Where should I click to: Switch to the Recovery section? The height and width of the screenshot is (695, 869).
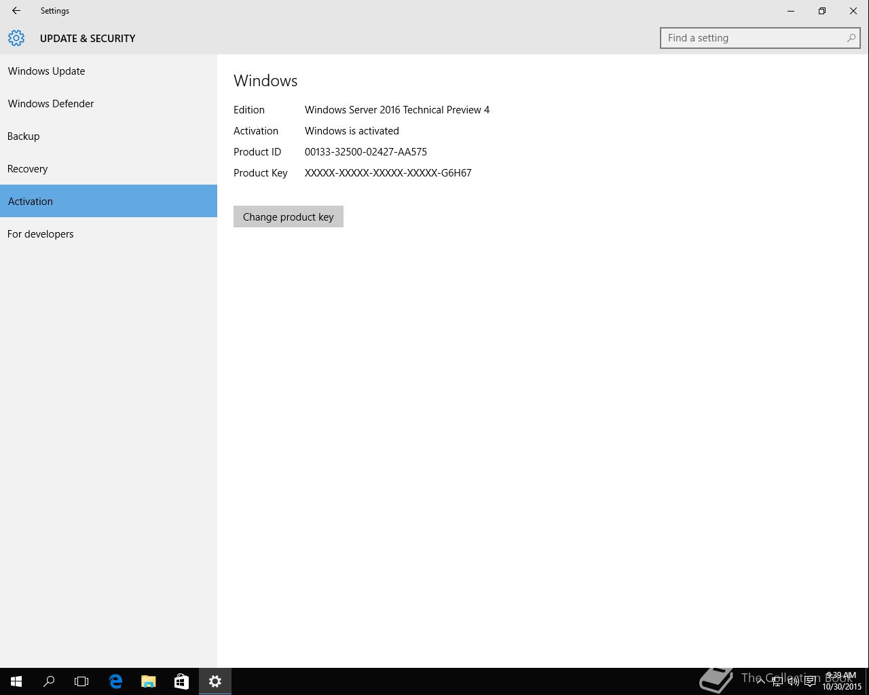pyautogui.click(x=109, y=168)
